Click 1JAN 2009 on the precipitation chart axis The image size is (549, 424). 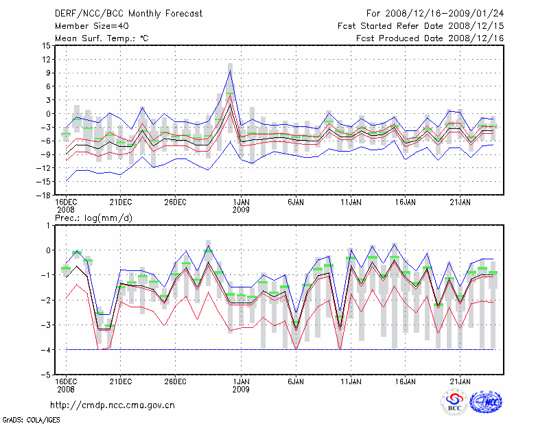pos(241,385)
